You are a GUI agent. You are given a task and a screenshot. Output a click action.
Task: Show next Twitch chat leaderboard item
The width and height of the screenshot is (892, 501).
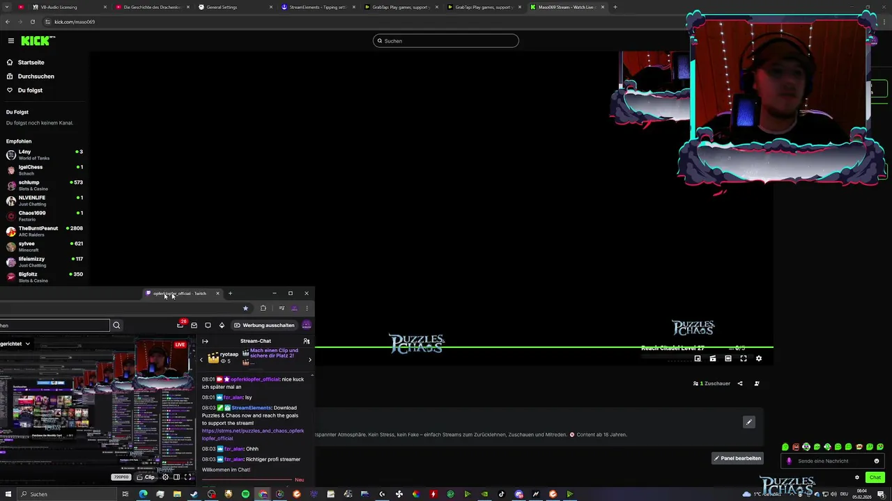pos(309,360)
